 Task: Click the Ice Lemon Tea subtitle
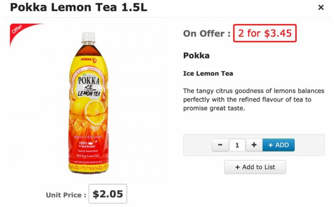[x=208, y=73]
